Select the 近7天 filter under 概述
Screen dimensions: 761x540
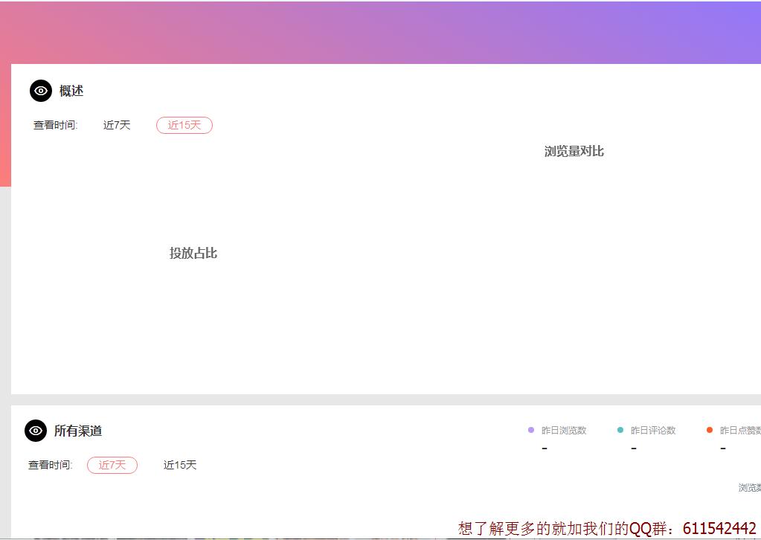[x=116, y=125]
